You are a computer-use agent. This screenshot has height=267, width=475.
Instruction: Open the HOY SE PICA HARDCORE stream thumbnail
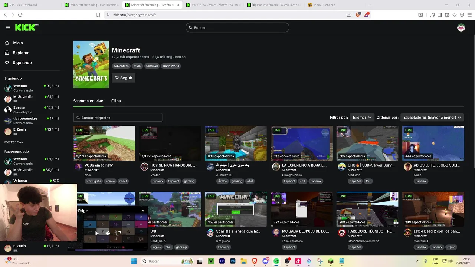point(170,143)
